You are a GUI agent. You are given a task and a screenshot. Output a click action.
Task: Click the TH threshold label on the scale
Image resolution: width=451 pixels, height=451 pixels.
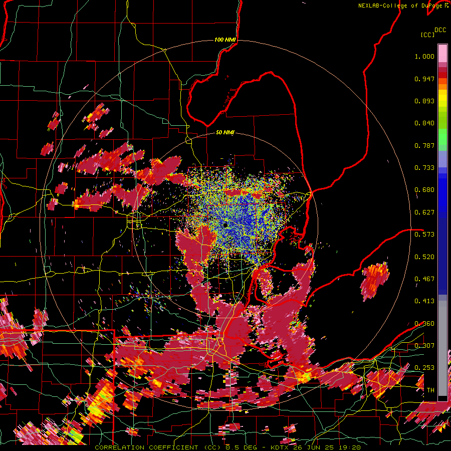(430, 390)
